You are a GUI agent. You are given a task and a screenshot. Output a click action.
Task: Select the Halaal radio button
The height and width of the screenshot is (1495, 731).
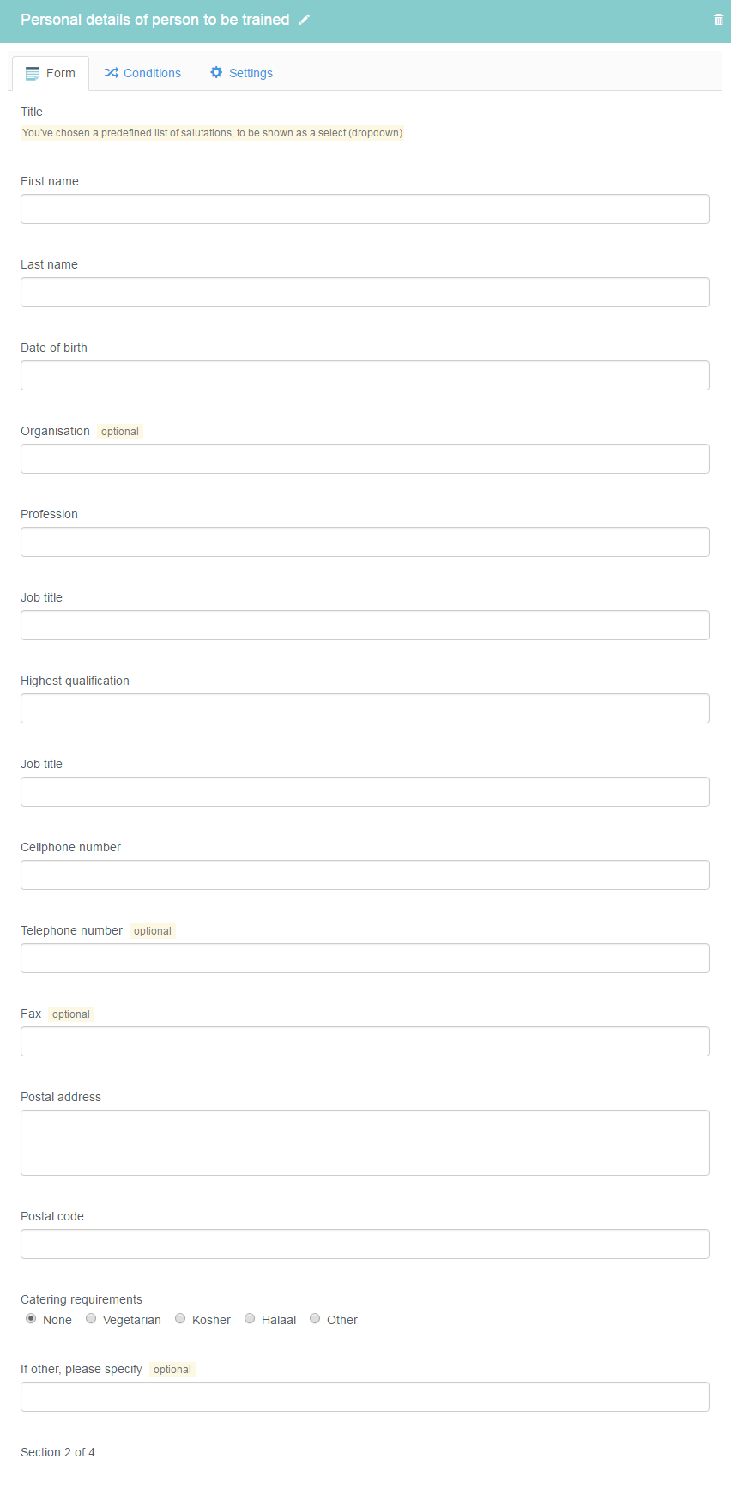coord(250,1318)
